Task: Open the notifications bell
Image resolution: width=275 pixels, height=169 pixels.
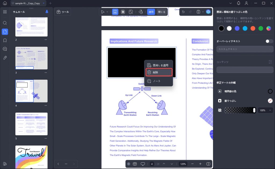Action: [238, 3]
